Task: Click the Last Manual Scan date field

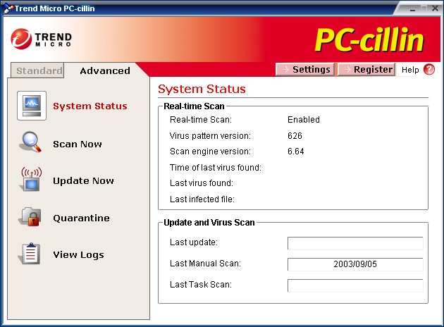Action: pyautogui.click(x=355, y=264)
